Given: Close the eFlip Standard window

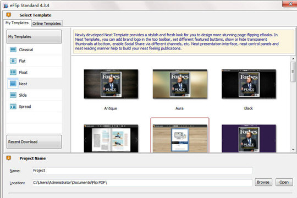Looking at the screenshot, I should pyautogui.click(x=290, y=4).
